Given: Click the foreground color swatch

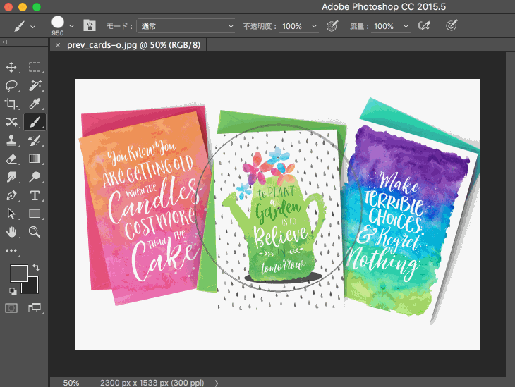Looking at the screenshot, I should (18, 274).
